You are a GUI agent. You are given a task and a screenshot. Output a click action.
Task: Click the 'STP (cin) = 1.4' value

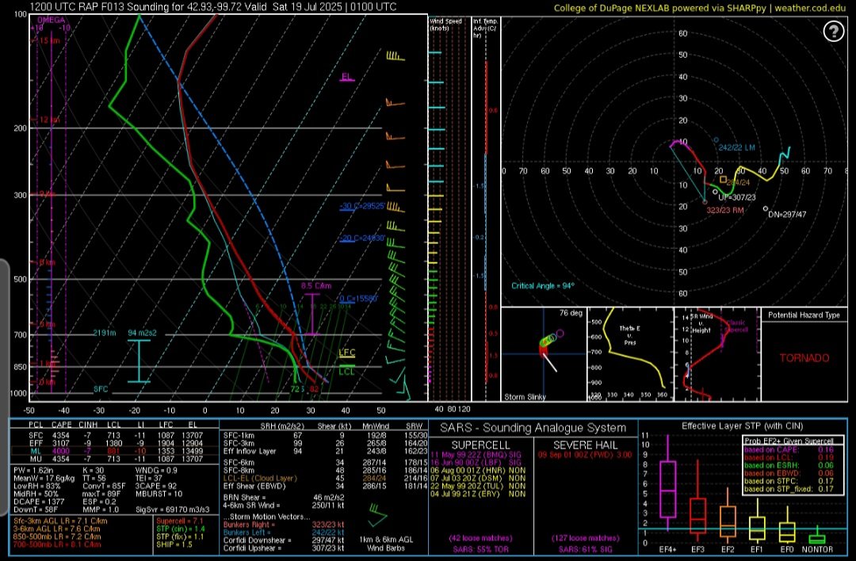coord(180,529)
